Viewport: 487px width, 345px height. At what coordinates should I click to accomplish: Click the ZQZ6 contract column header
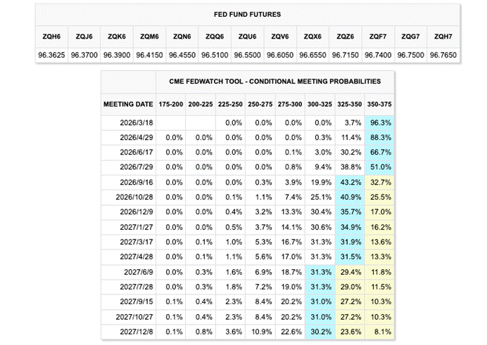(345, 37)
